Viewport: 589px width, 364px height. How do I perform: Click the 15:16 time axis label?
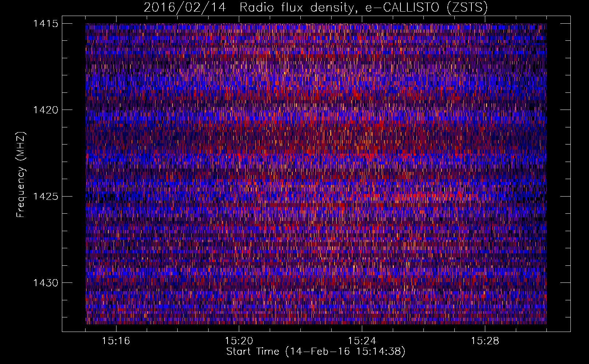[x=116, y=341]
